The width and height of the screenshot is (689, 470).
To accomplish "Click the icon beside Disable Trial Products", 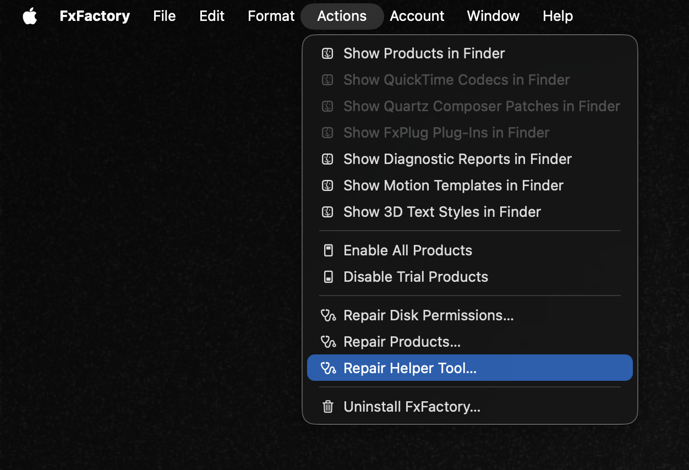I will [x=328, y=277].
